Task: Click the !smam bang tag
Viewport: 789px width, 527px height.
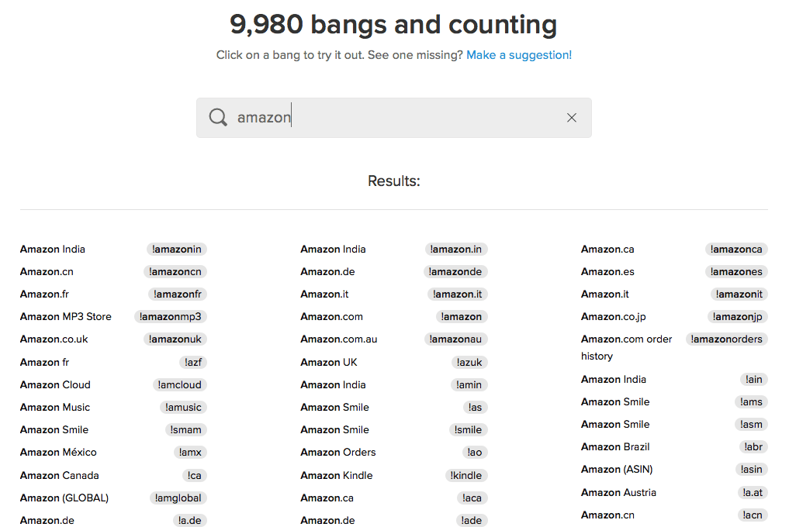Action: pos(185,430)
